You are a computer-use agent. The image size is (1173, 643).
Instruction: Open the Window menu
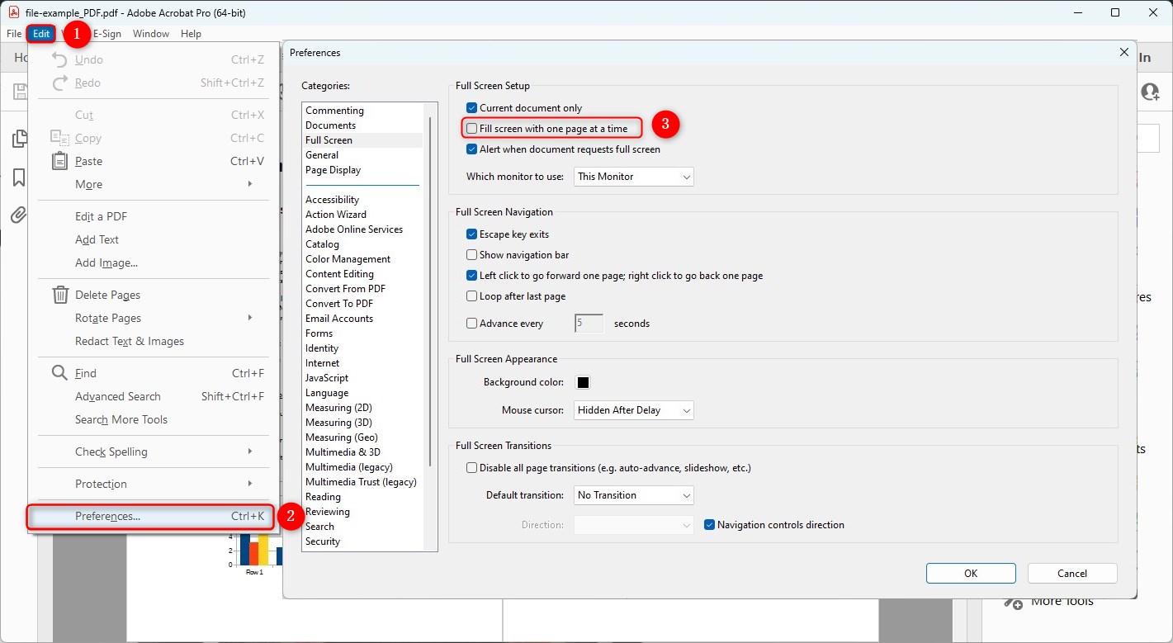click(x=151, y=34)
